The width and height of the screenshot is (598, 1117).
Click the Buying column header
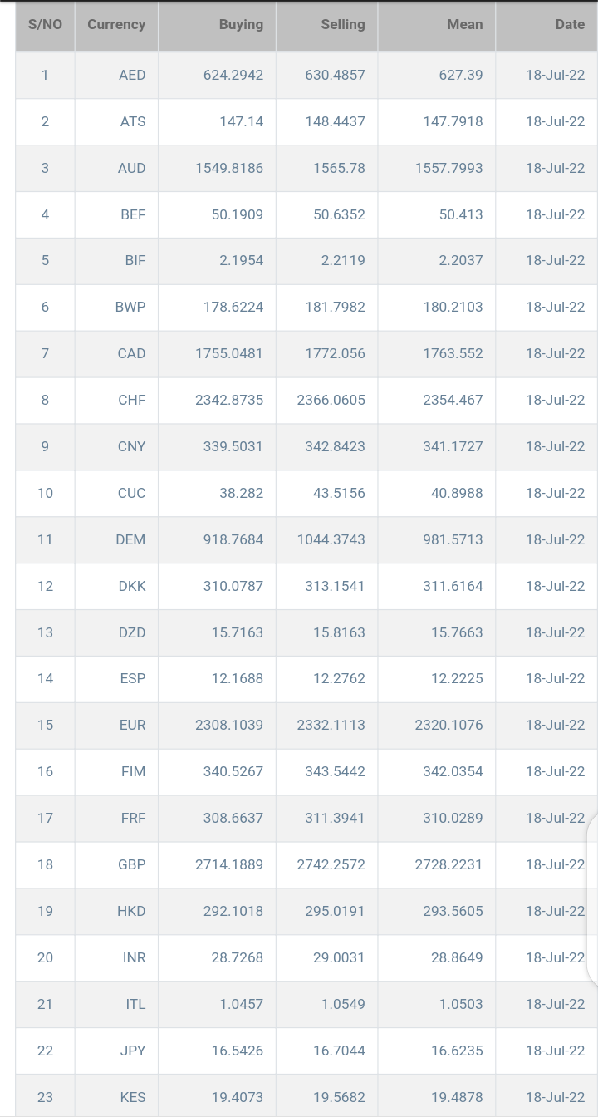pos(241,25)
